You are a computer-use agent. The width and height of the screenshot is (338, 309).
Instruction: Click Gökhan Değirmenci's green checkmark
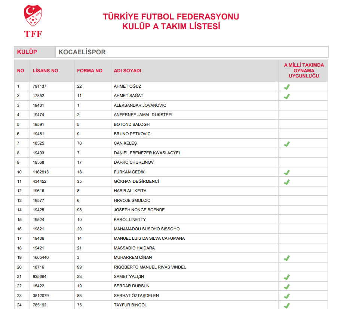(x=287, y=182)
